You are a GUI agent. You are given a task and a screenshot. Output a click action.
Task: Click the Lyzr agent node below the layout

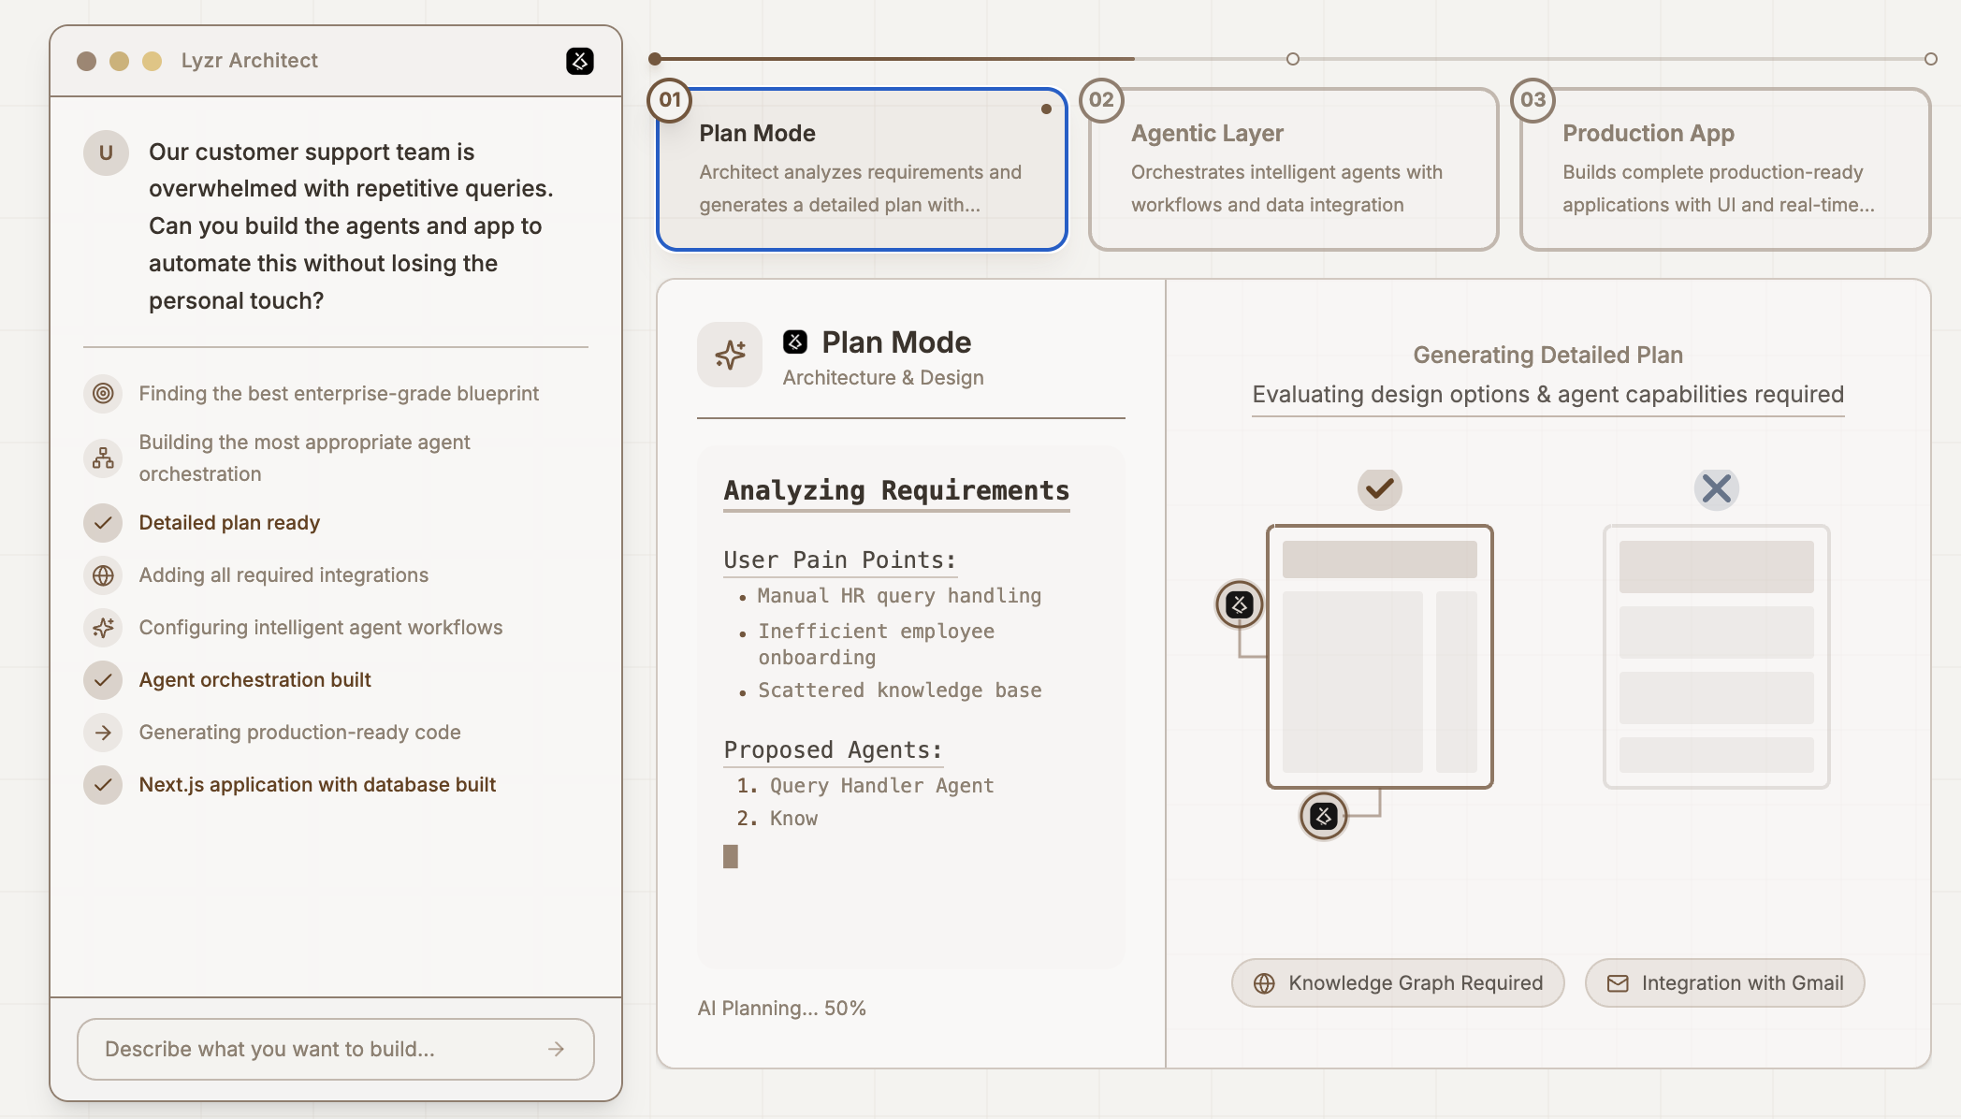1323,817
